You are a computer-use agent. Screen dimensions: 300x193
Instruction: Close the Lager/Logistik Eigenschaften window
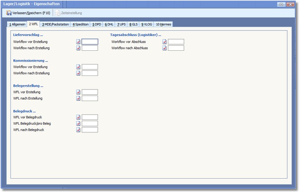click(x=293, y=4)
